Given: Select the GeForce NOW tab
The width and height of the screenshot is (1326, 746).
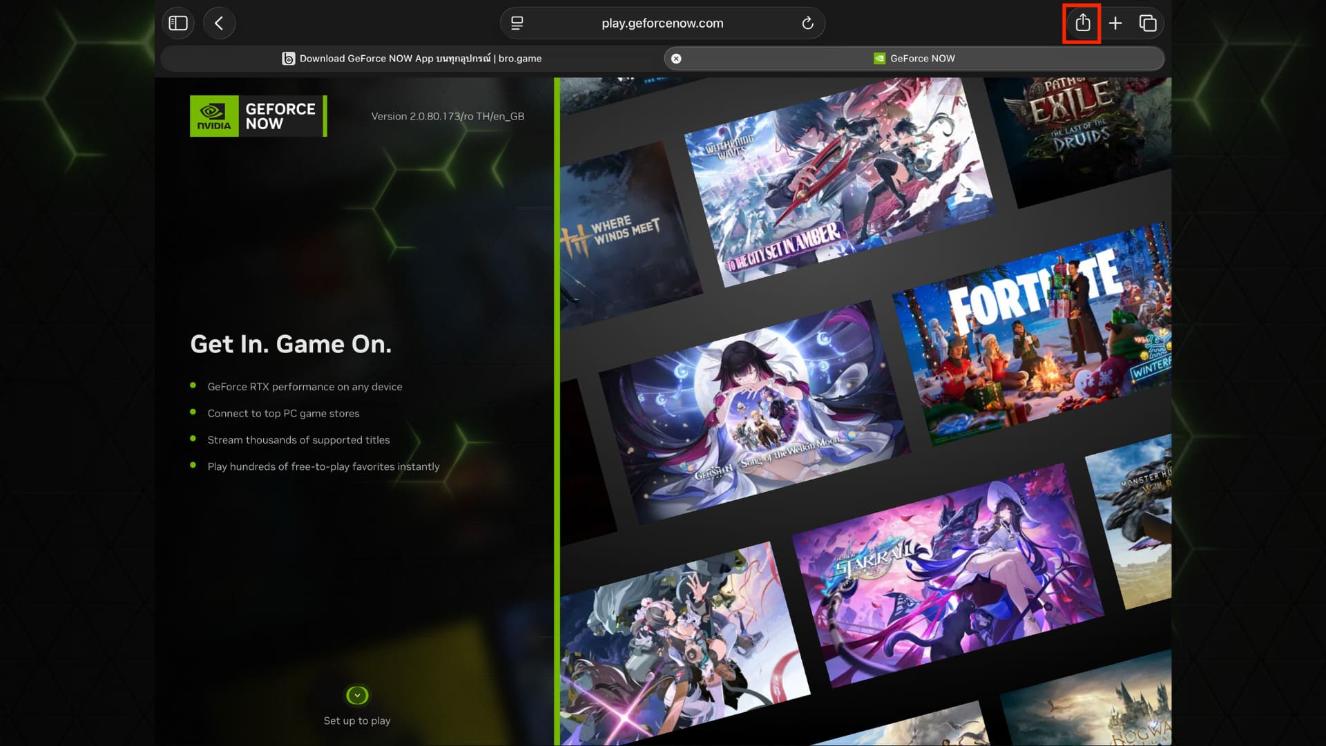Looking at the screenshot, I should point(915,58).
